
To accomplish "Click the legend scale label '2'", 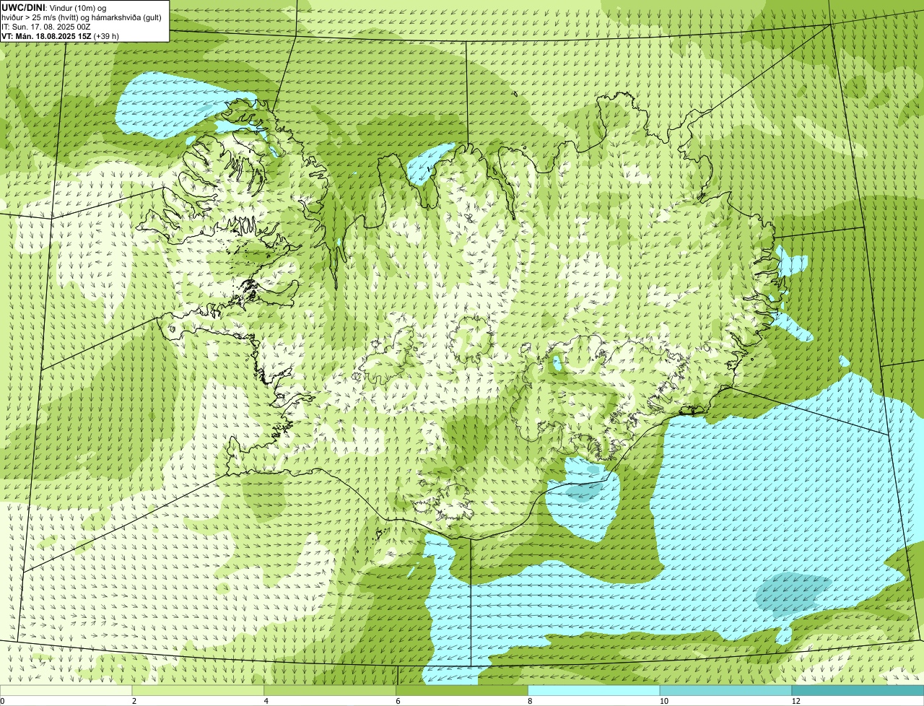I will [x=134, y=701].
